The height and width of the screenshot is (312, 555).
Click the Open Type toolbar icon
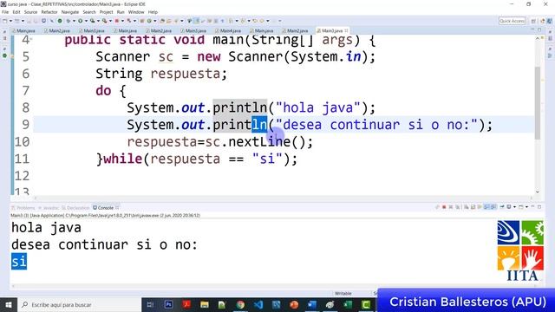point(162,21)
